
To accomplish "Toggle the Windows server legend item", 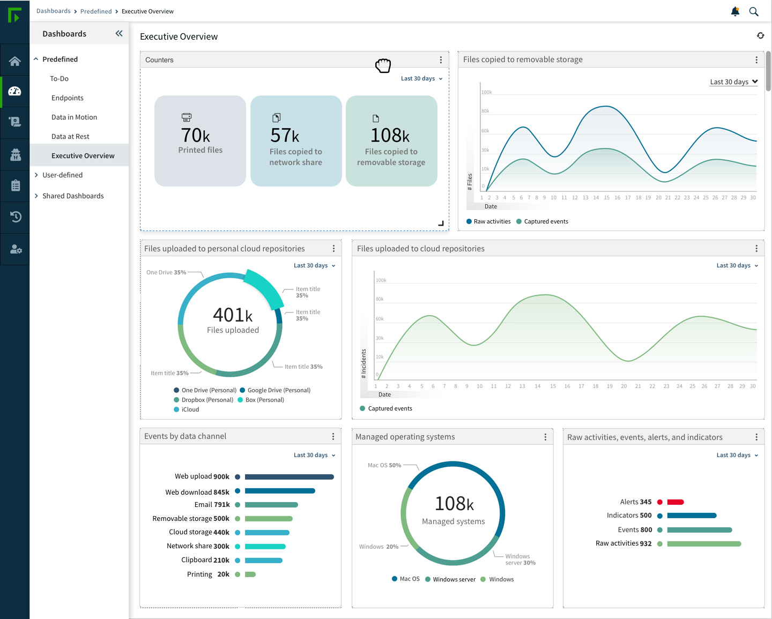I will (x=450, y=579).
